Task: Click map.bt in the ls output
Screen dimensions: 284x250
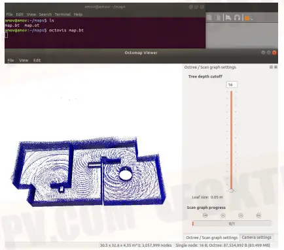Action: 12,25
